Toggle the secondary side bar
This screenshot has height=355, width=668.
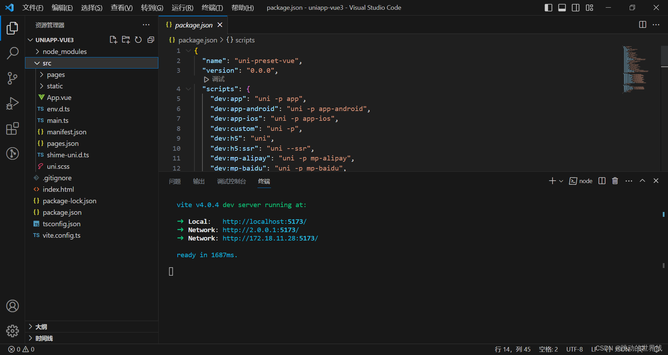pos(576,8)
